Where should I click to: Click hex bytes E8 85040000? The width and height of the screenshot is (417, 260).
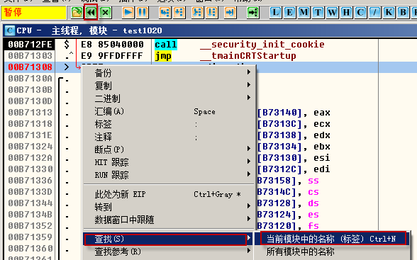tap(112, 45)
